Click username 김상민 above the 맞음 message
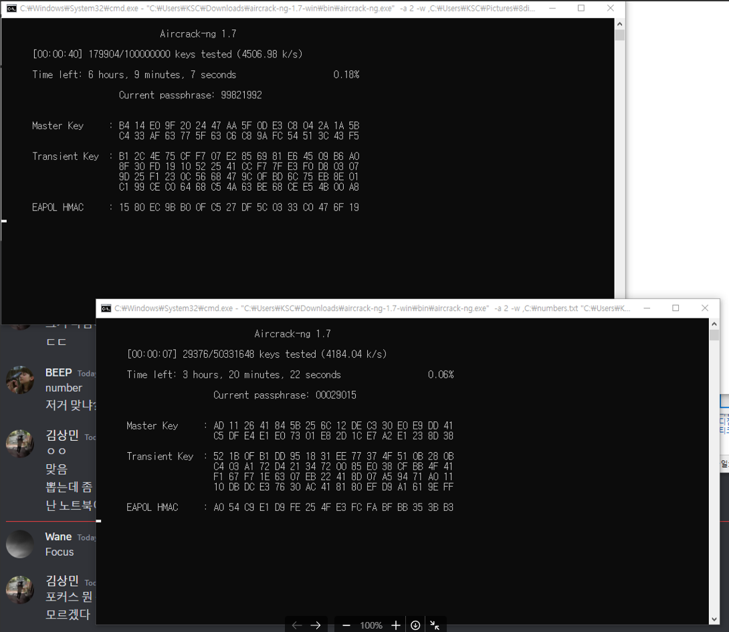Viewport: 729px width, 632px height. click(x=62, y=436)
